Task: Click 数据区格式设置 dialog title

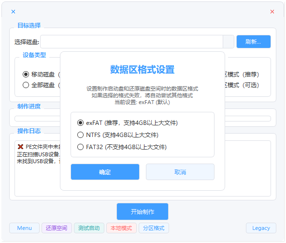Action: click(x=143, y=69)
